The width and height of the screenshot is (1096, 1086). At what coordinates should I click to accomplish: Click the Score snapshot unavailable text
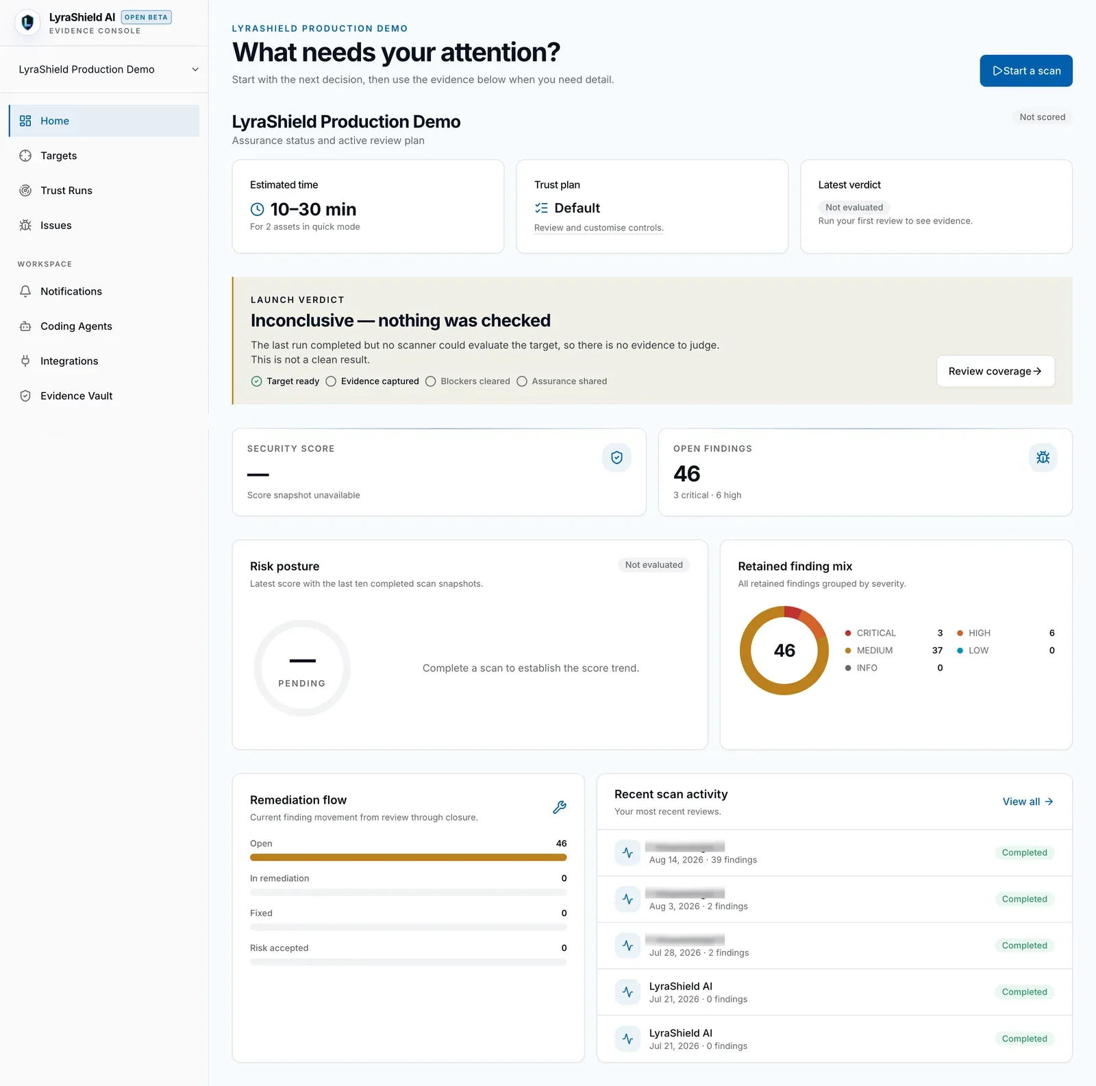click(x=303, y=495)
